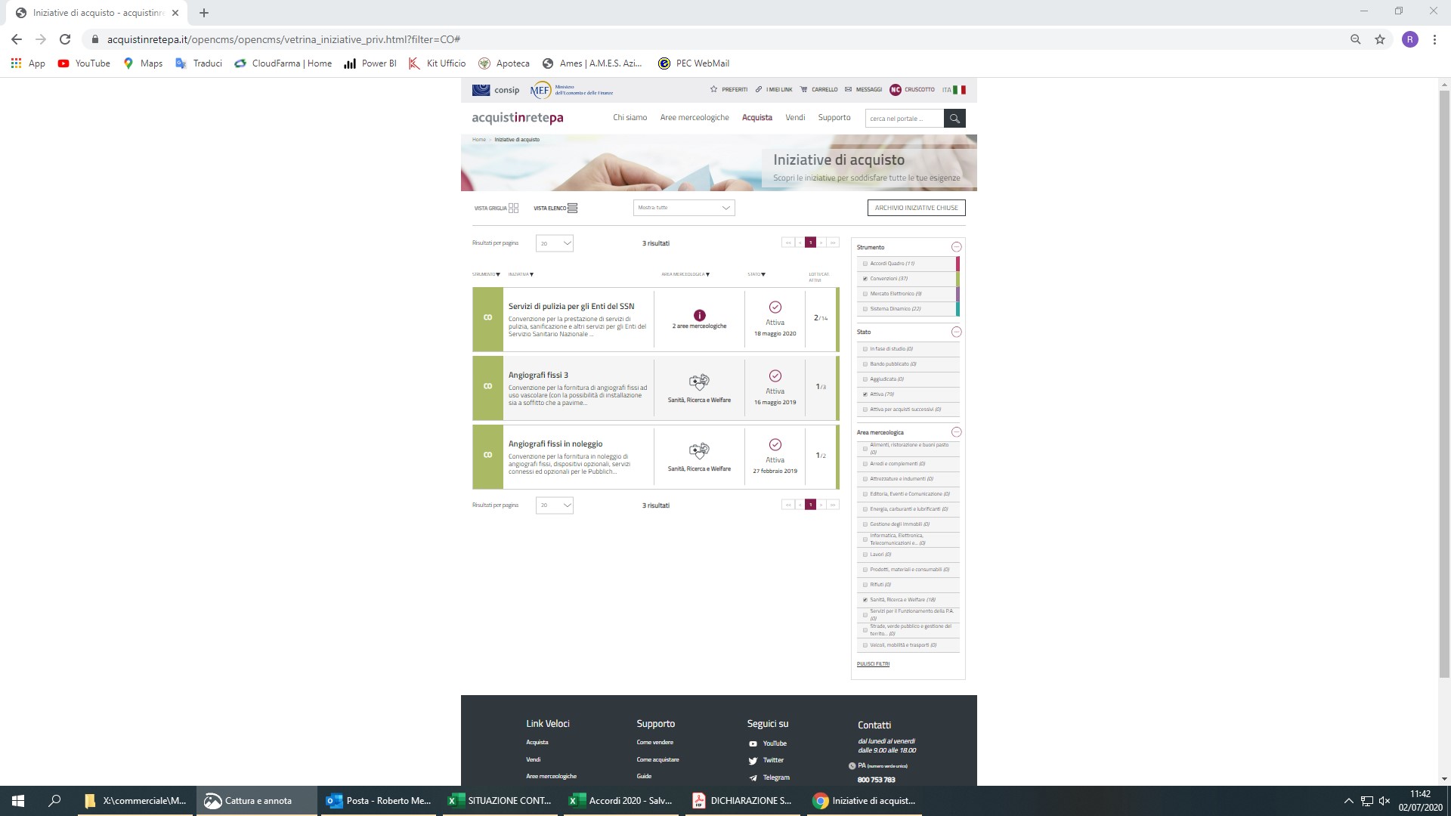The width and height of the screenshot is (1451, 816).
Task: Uncheck Sanità, Ricerca e Welfare filter
Action: point(865,600)
